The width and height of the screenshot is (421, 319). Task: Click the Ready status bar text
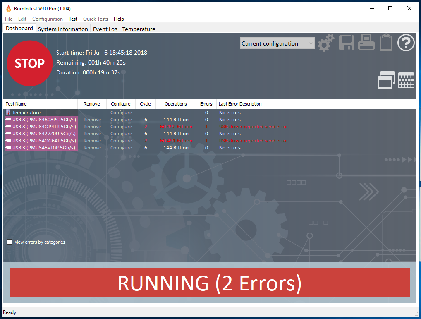point(10,312)
